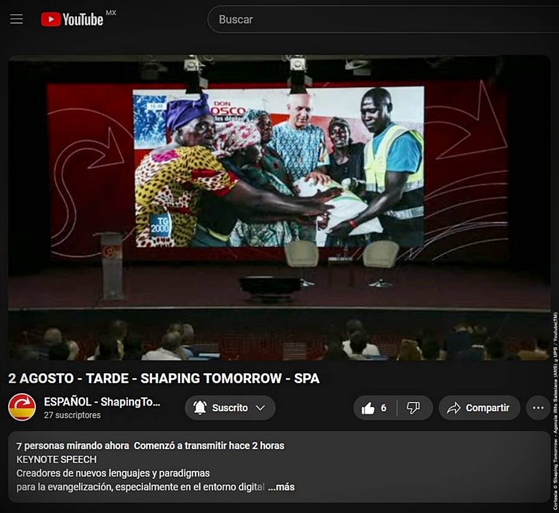559x513 pixels.
Task: Click the para la evangelización description line
Action: click(x=140, y=487)
